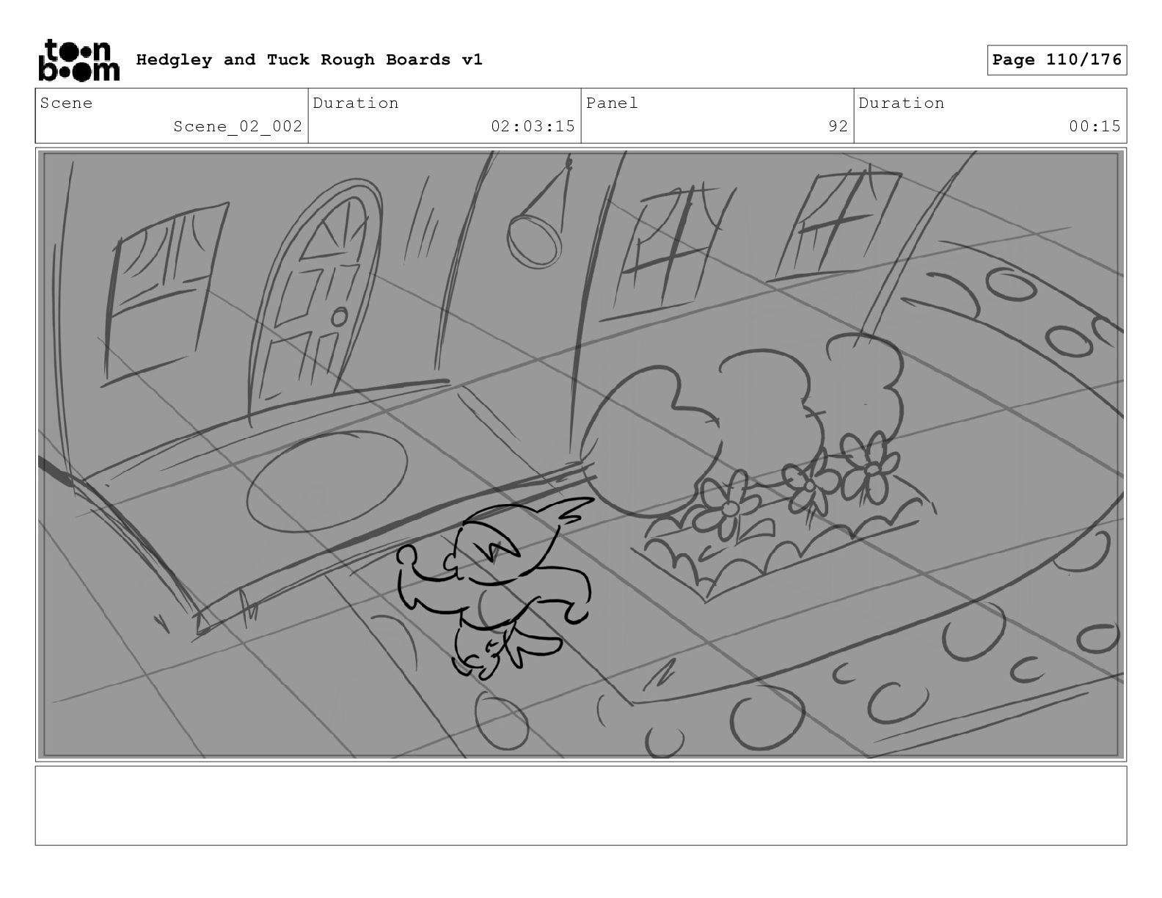Select the Scene_02_002 scene cell

point(172,116)
